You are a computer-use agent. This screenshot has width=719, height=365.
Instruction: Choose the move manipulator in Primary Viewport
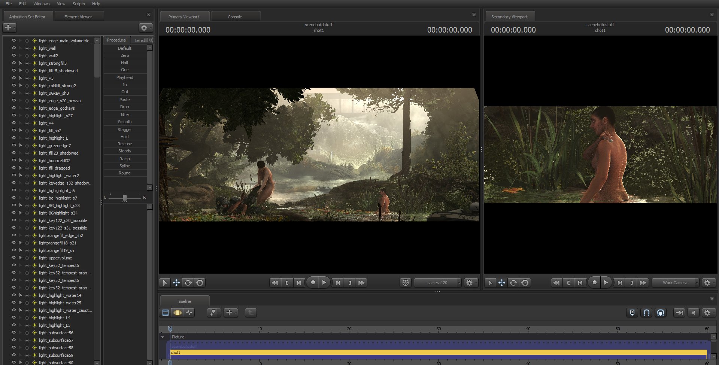point(176,283)
